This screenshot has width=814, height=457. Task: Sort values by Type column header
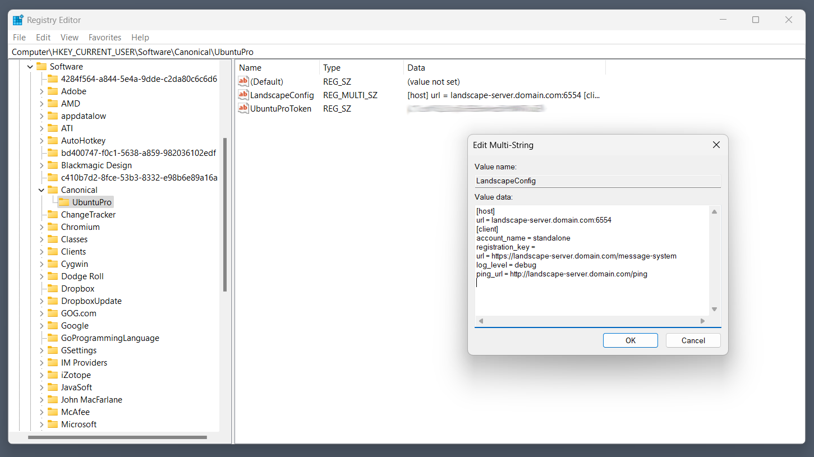click(x=361, y=68)
